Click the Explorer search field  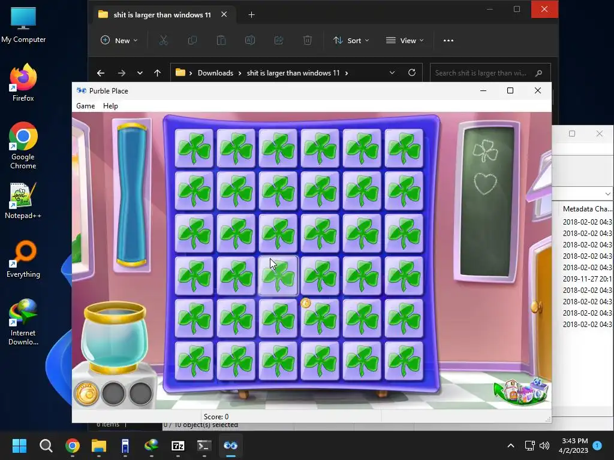pos(490,72)
